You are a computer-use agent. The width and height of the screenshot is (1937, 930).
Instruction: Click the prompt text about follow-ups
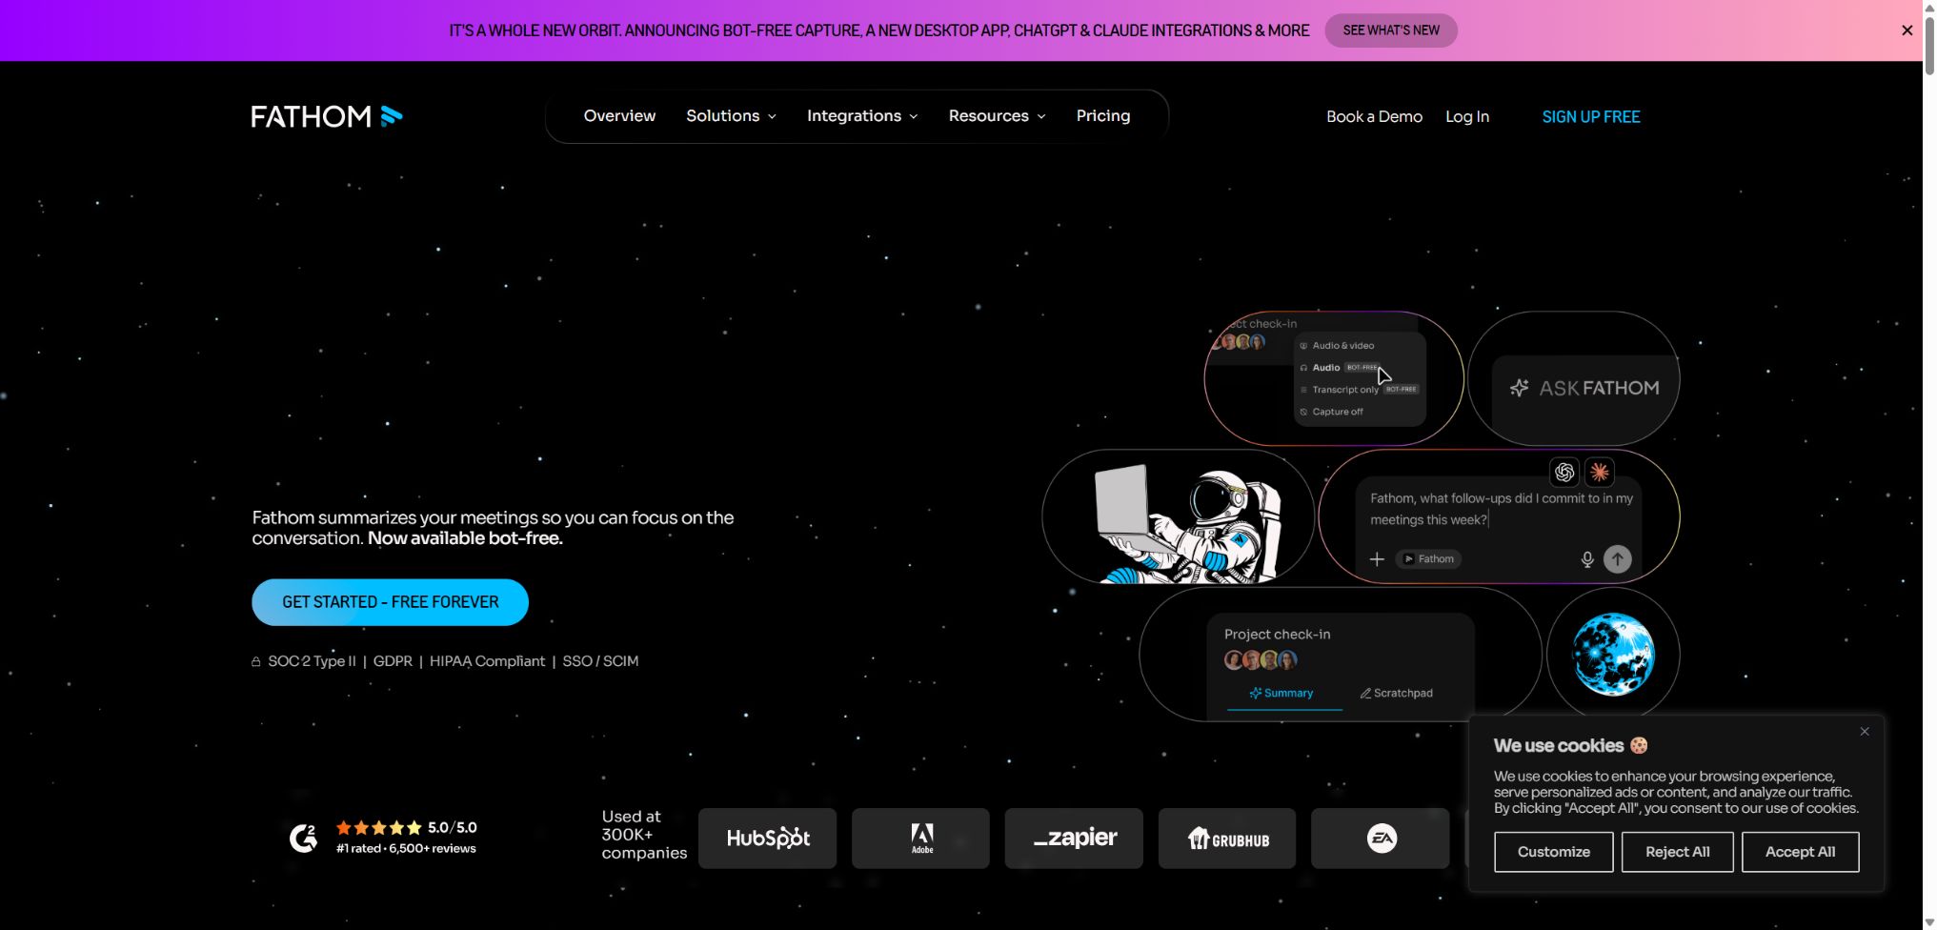pos(1502,509)
